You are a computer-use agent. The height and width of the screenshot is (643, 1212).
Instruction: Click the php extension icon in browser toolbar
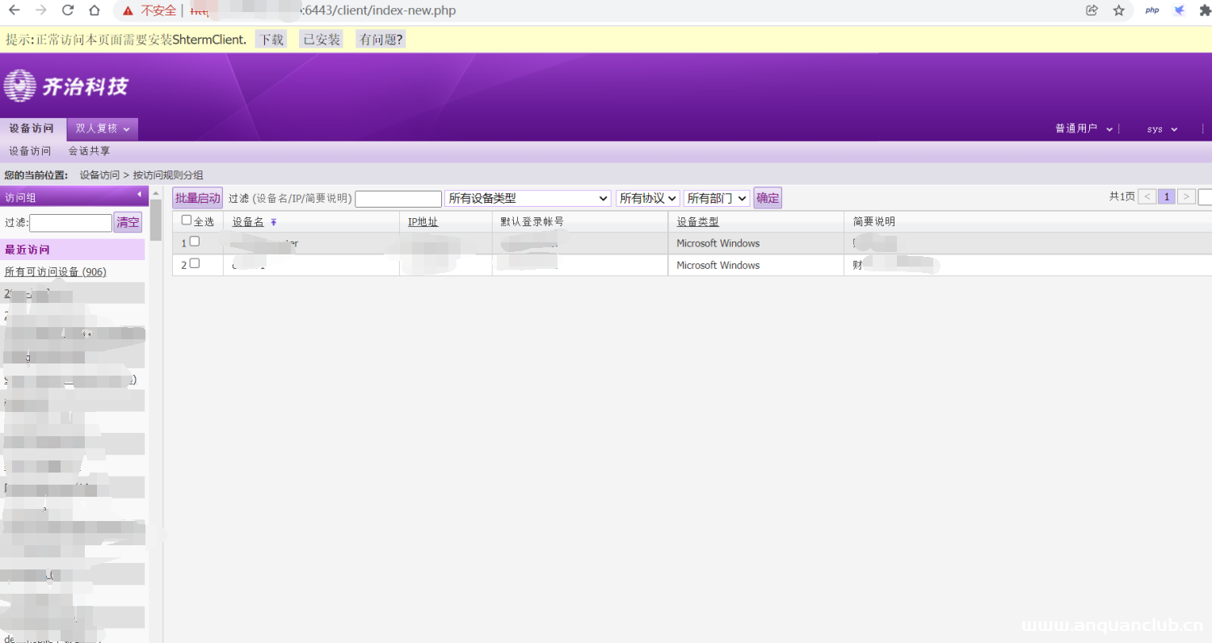tap(1151, 11)
